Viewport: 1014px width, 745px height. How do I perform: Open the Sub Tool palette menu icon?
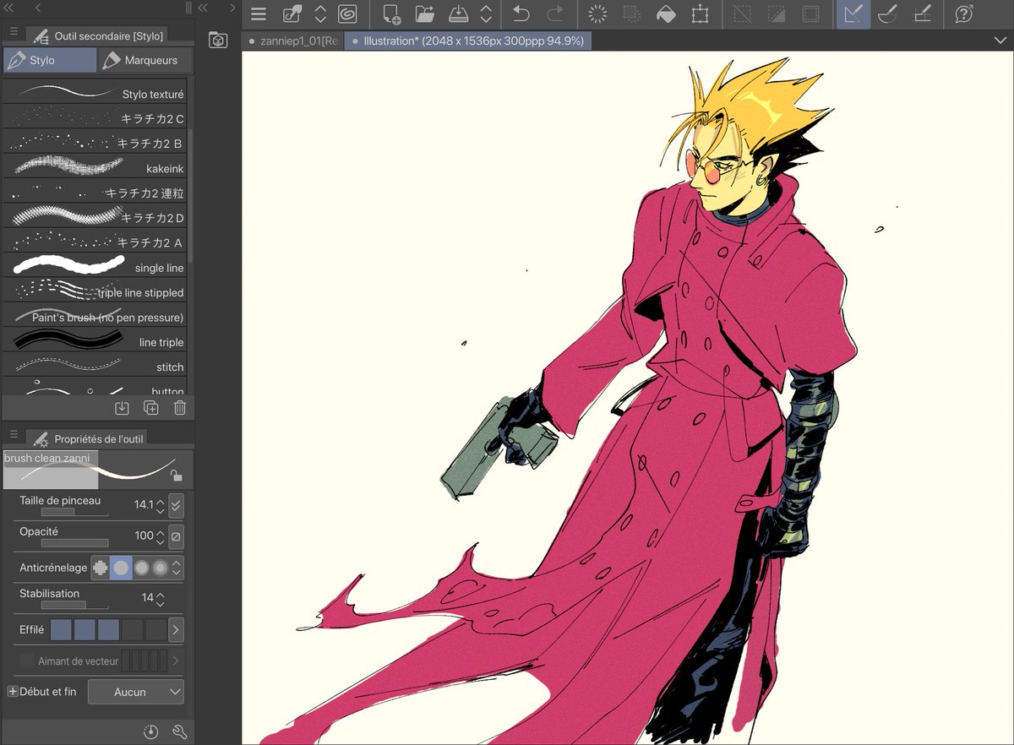pos(14,31)
